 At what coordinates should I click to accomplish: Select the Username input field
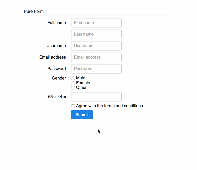point(96,46)
